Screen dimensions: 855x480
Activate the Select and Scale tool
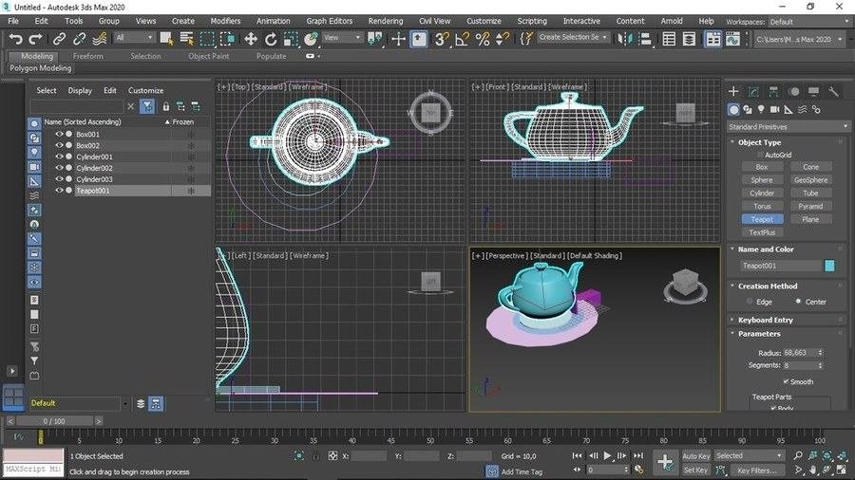click(x=291, y=39)
